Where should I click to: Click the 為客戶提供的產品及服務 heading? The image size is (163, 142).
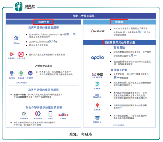coord(44,90)
